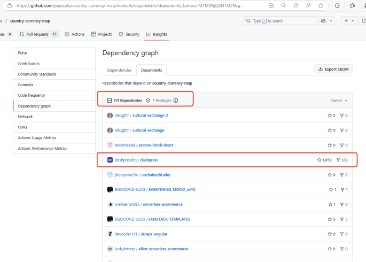Image resolution: width=366 pixels, height=262 pixels.
Task: Click the address bar URL
Action: [128, 5]
